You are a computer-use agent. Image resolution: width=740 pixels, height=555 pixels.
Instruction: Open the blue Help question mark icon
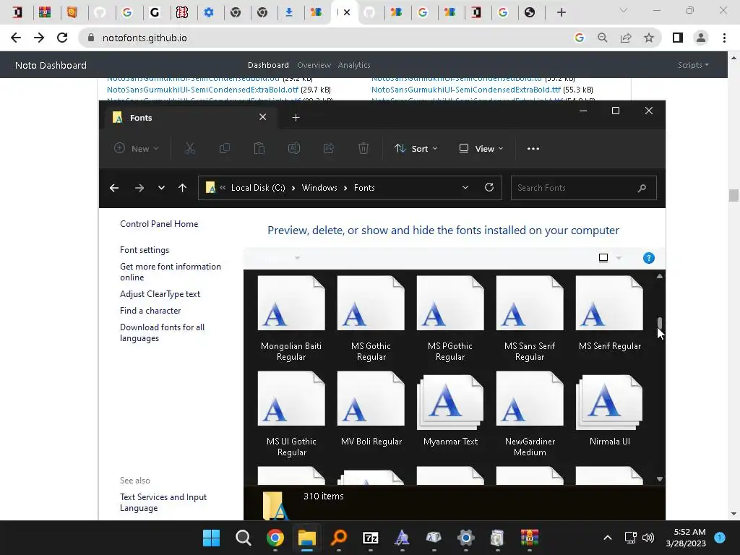[649, 258]
